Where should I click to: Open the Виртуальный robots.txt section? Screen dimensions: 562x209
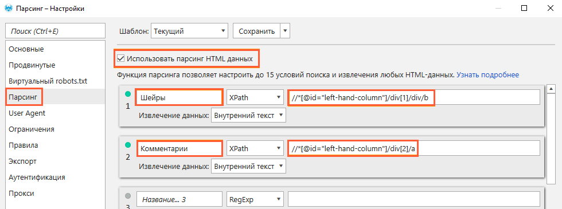(55, 81)
